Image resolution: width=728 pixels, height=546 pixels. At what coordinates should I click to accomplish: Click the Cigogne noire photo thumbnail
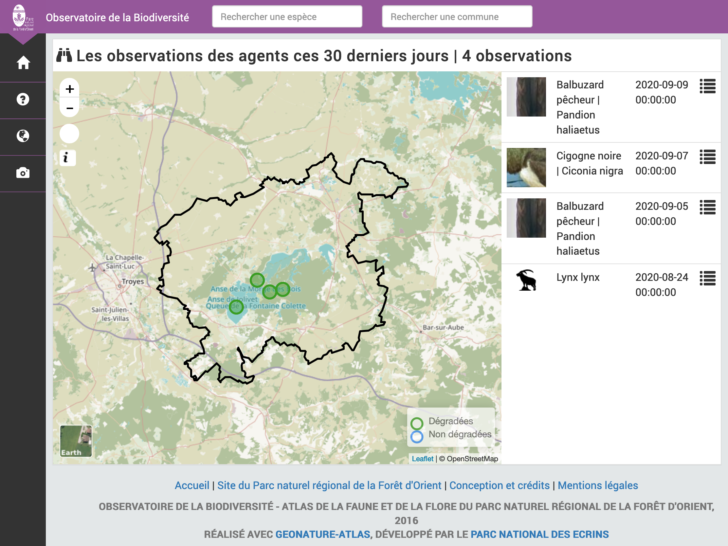pos(526,168)
